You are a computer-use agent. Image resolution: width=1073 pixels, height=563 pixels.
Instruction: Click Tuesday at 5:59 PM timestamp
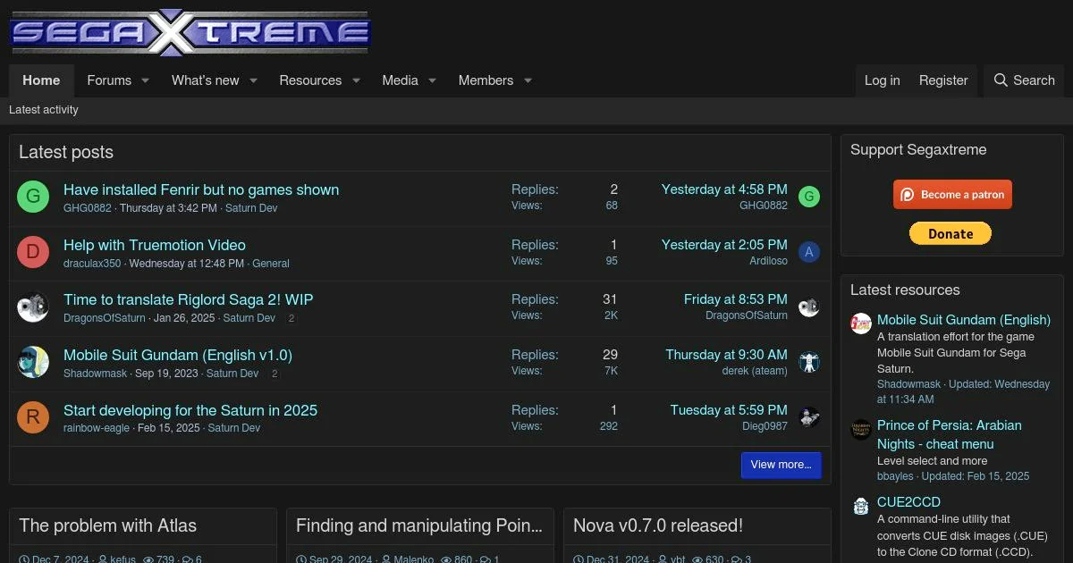click(x=729, y=410)
